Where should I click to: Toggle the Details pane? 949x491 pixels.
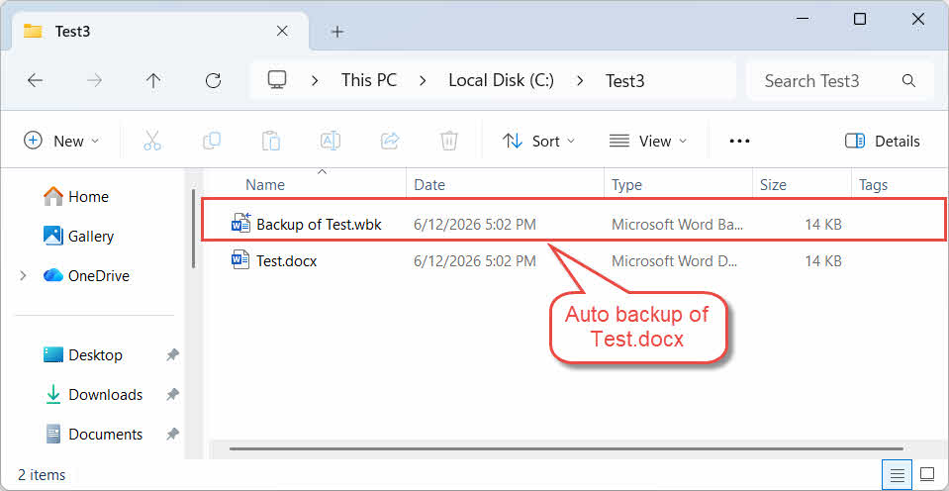click(883, 142)
